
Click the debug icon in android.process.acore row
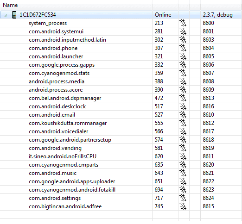click(x=183, y=90)
